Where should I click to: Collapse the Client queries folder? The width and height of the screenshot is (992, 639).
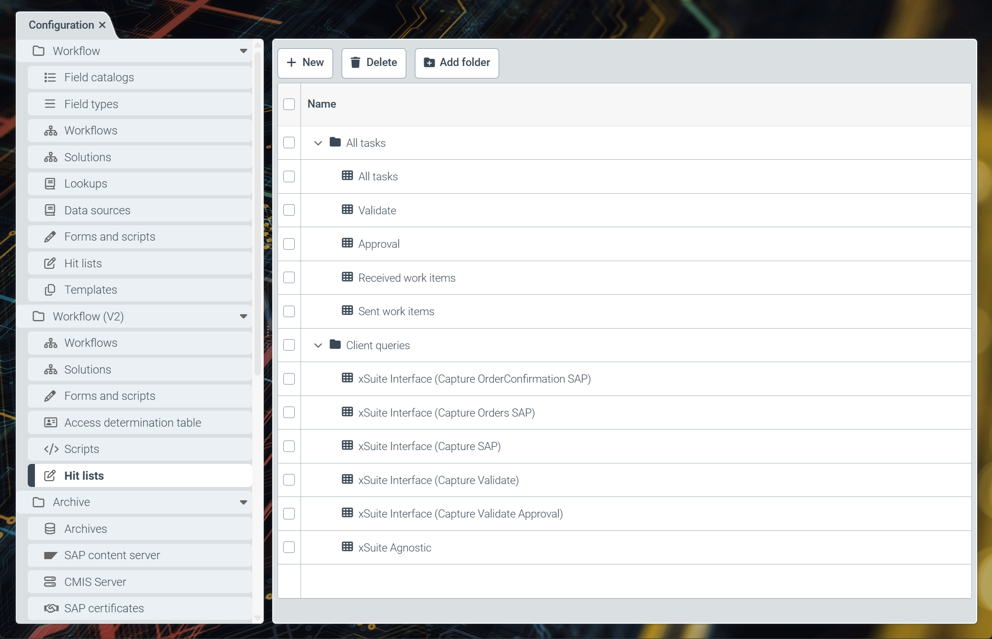(318, 345)
